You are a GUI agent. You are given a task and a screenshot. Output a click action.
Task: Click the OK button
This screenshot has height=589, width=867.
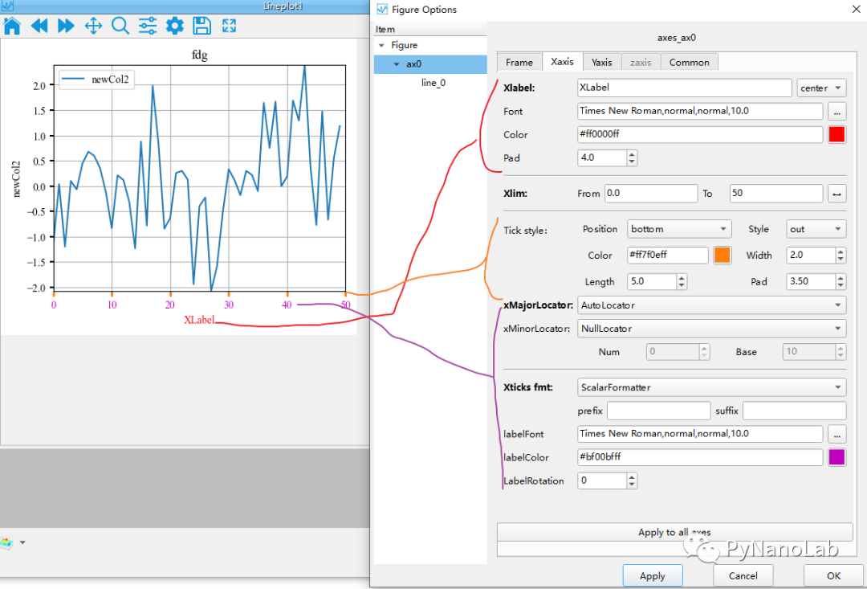click(833, 575)
